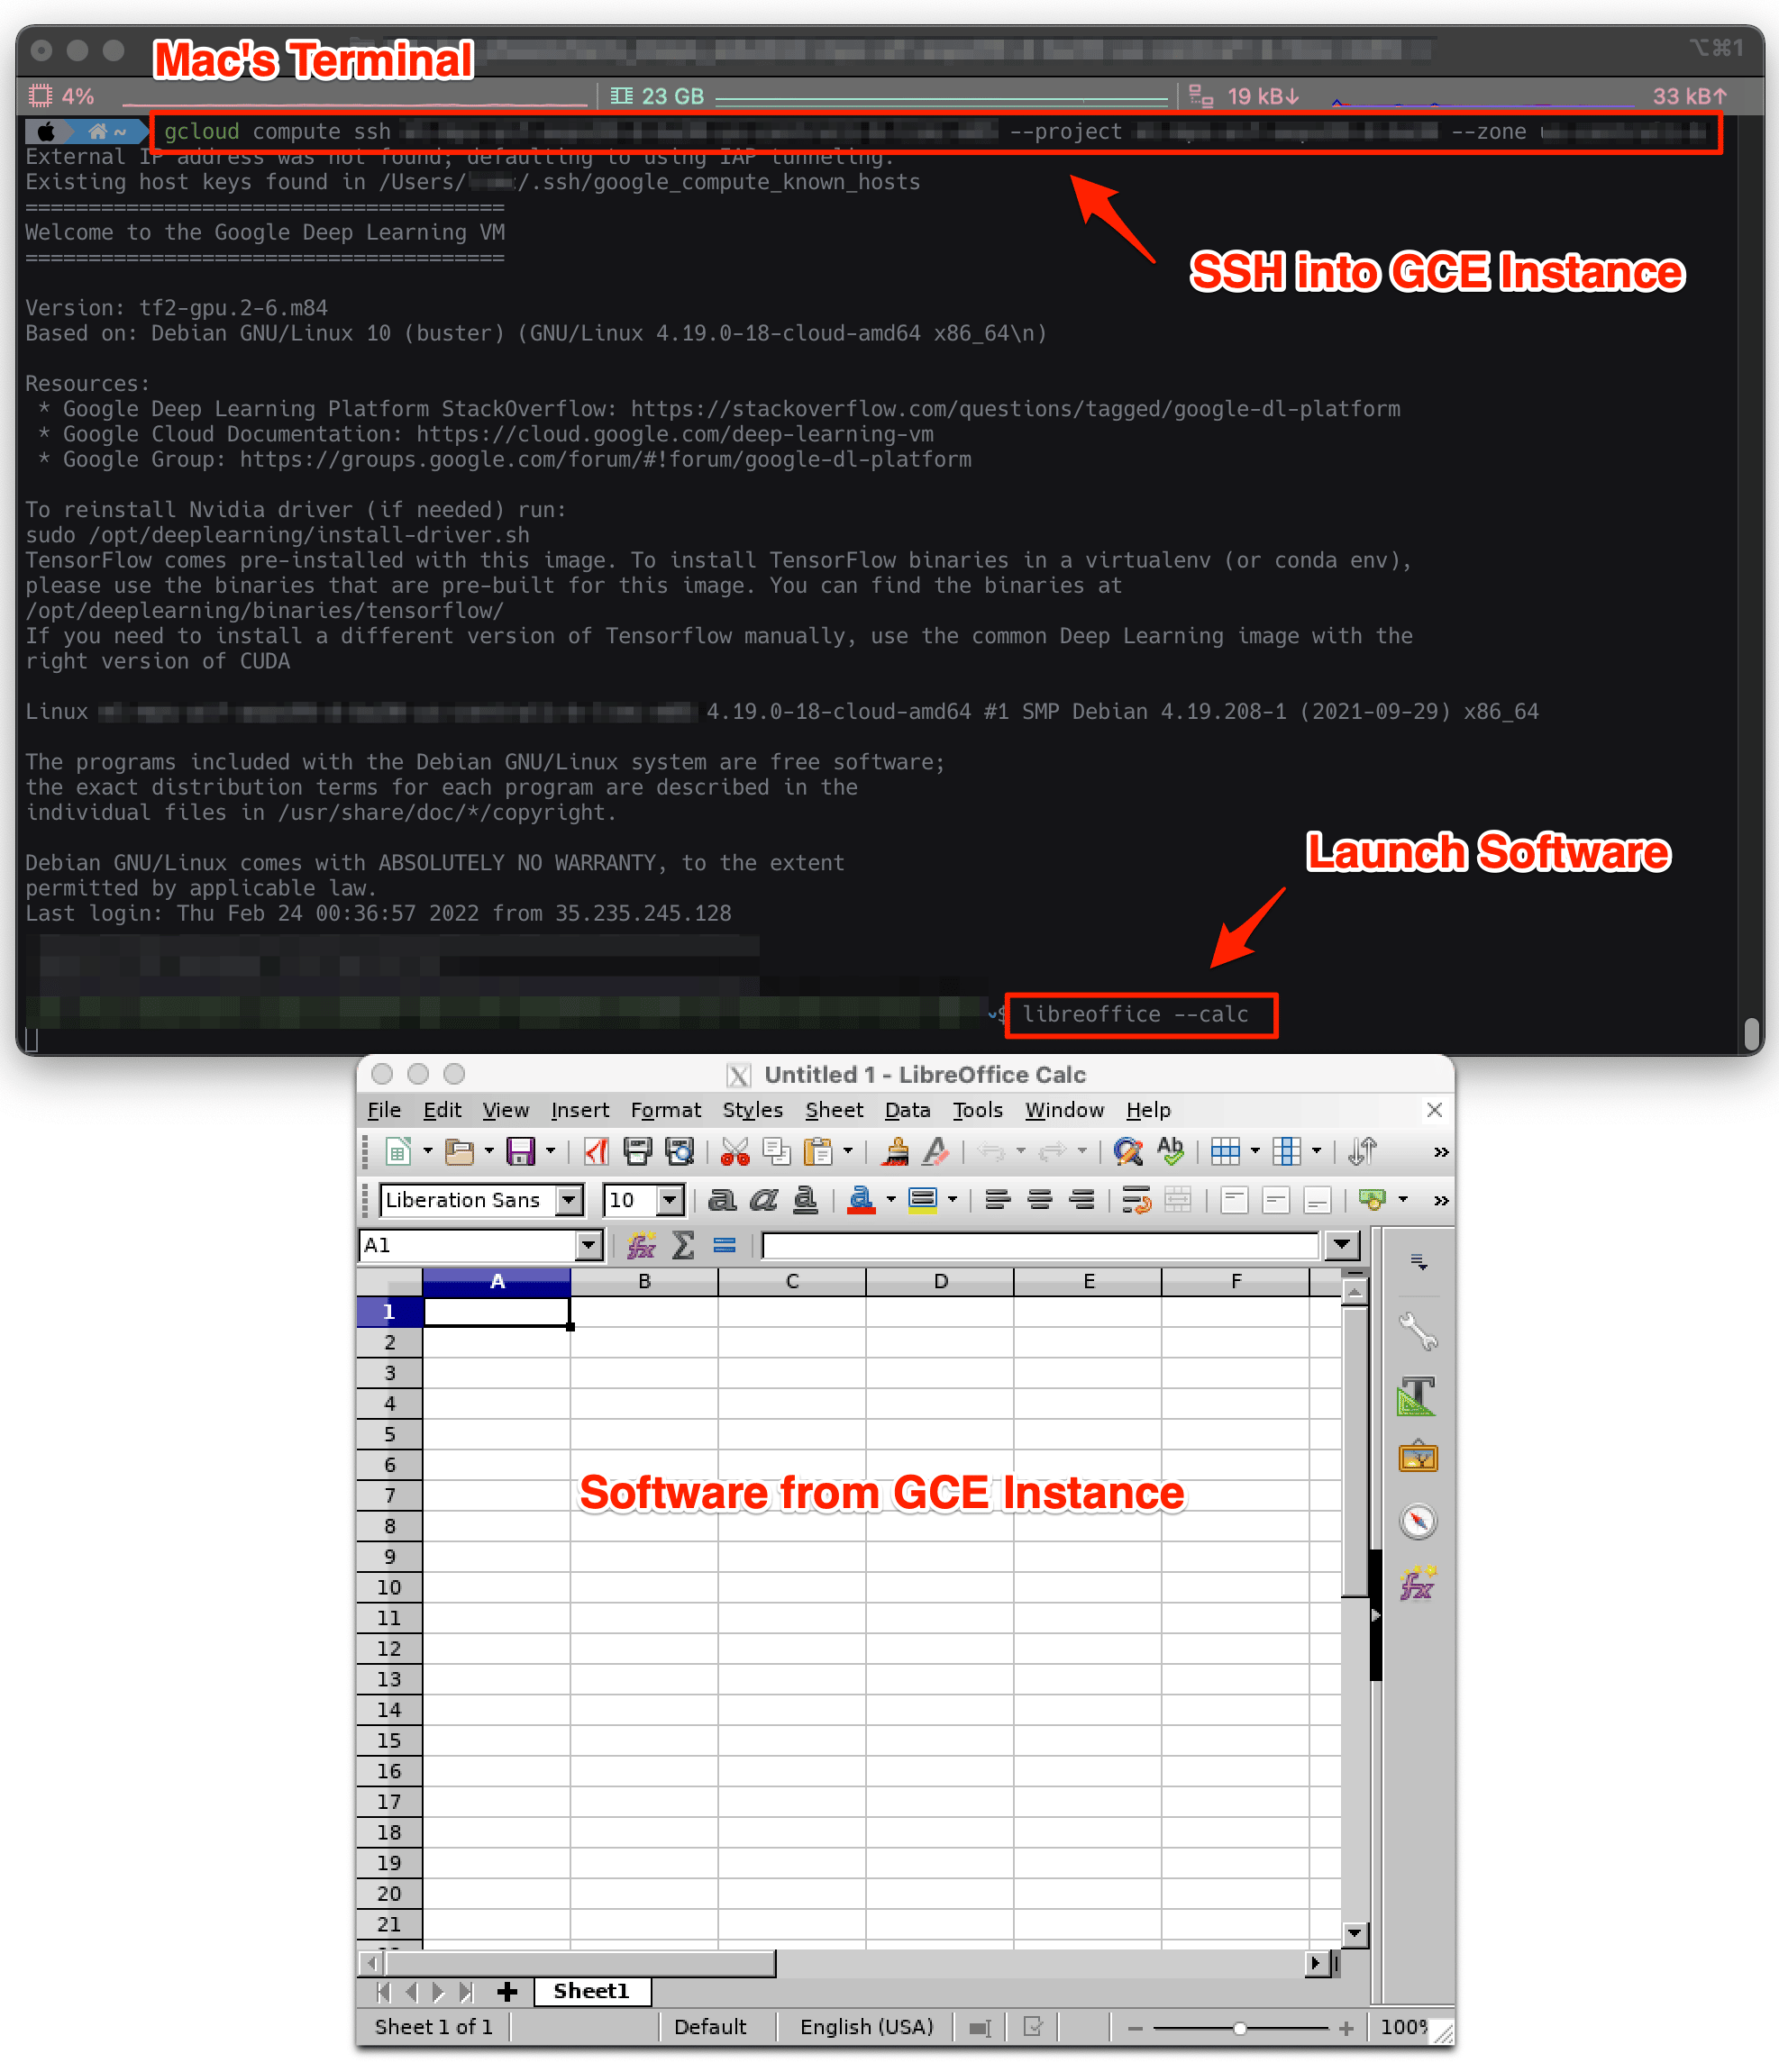This screenshot has width=1779, height=2072.
Task: Toggle Align Right
Action: point(1081,1199)
